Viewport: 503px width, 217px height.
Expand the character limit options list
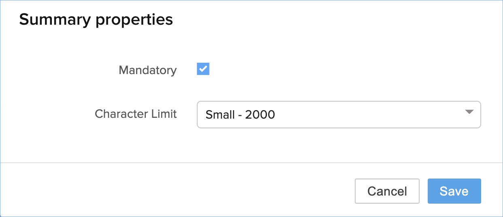coord(339,115)
